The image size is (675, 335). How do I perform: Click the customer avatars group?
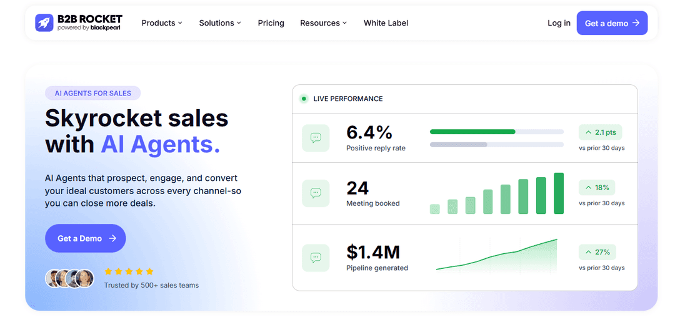coord(70,278)
